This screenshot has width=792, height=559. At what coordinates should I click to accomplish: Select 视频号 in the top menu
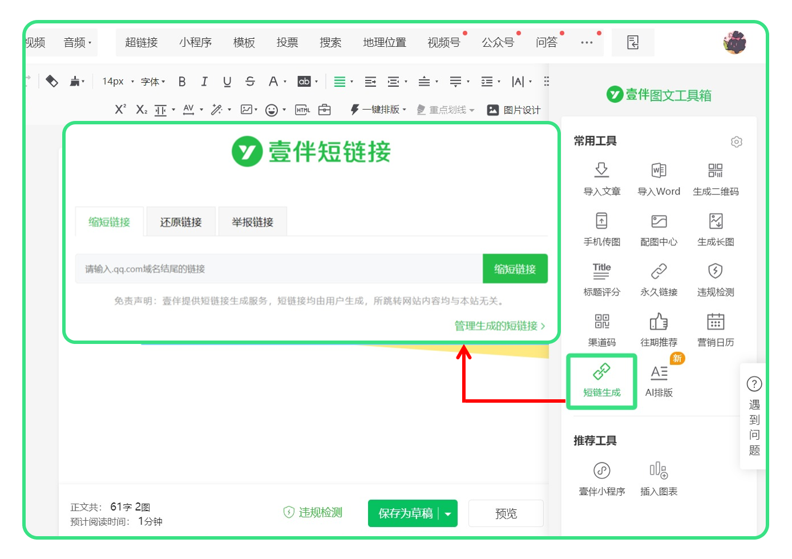point(444,42)
